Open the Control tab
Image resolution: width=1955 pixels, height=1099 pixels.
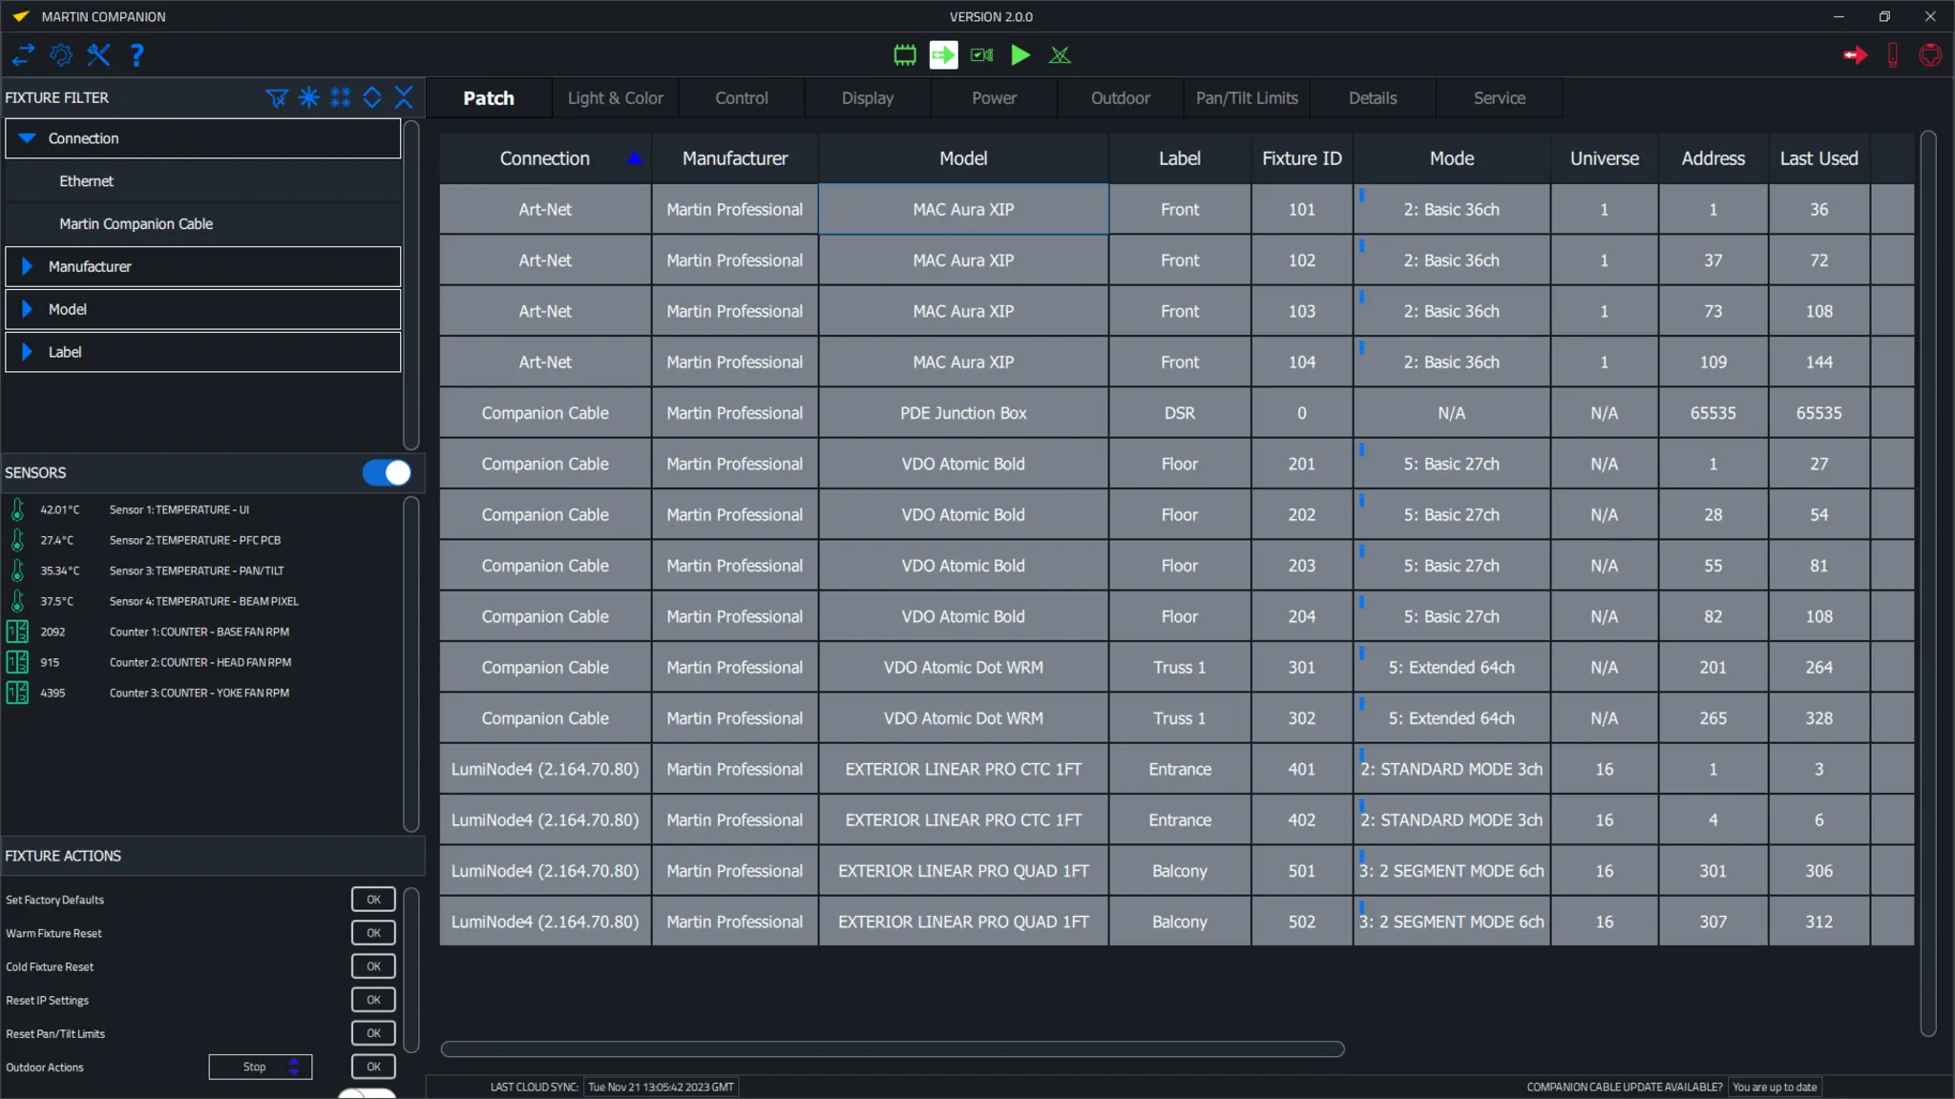point(742,98)
